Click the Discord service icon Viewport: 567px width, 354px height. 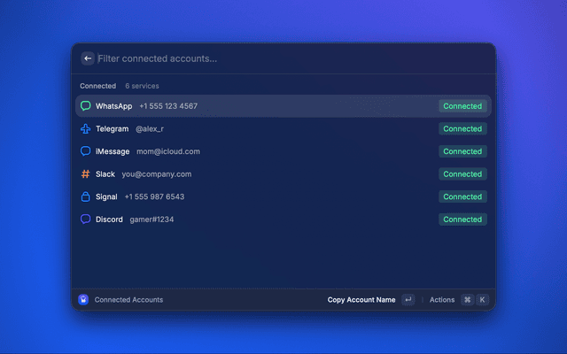[x=86, y=219]
